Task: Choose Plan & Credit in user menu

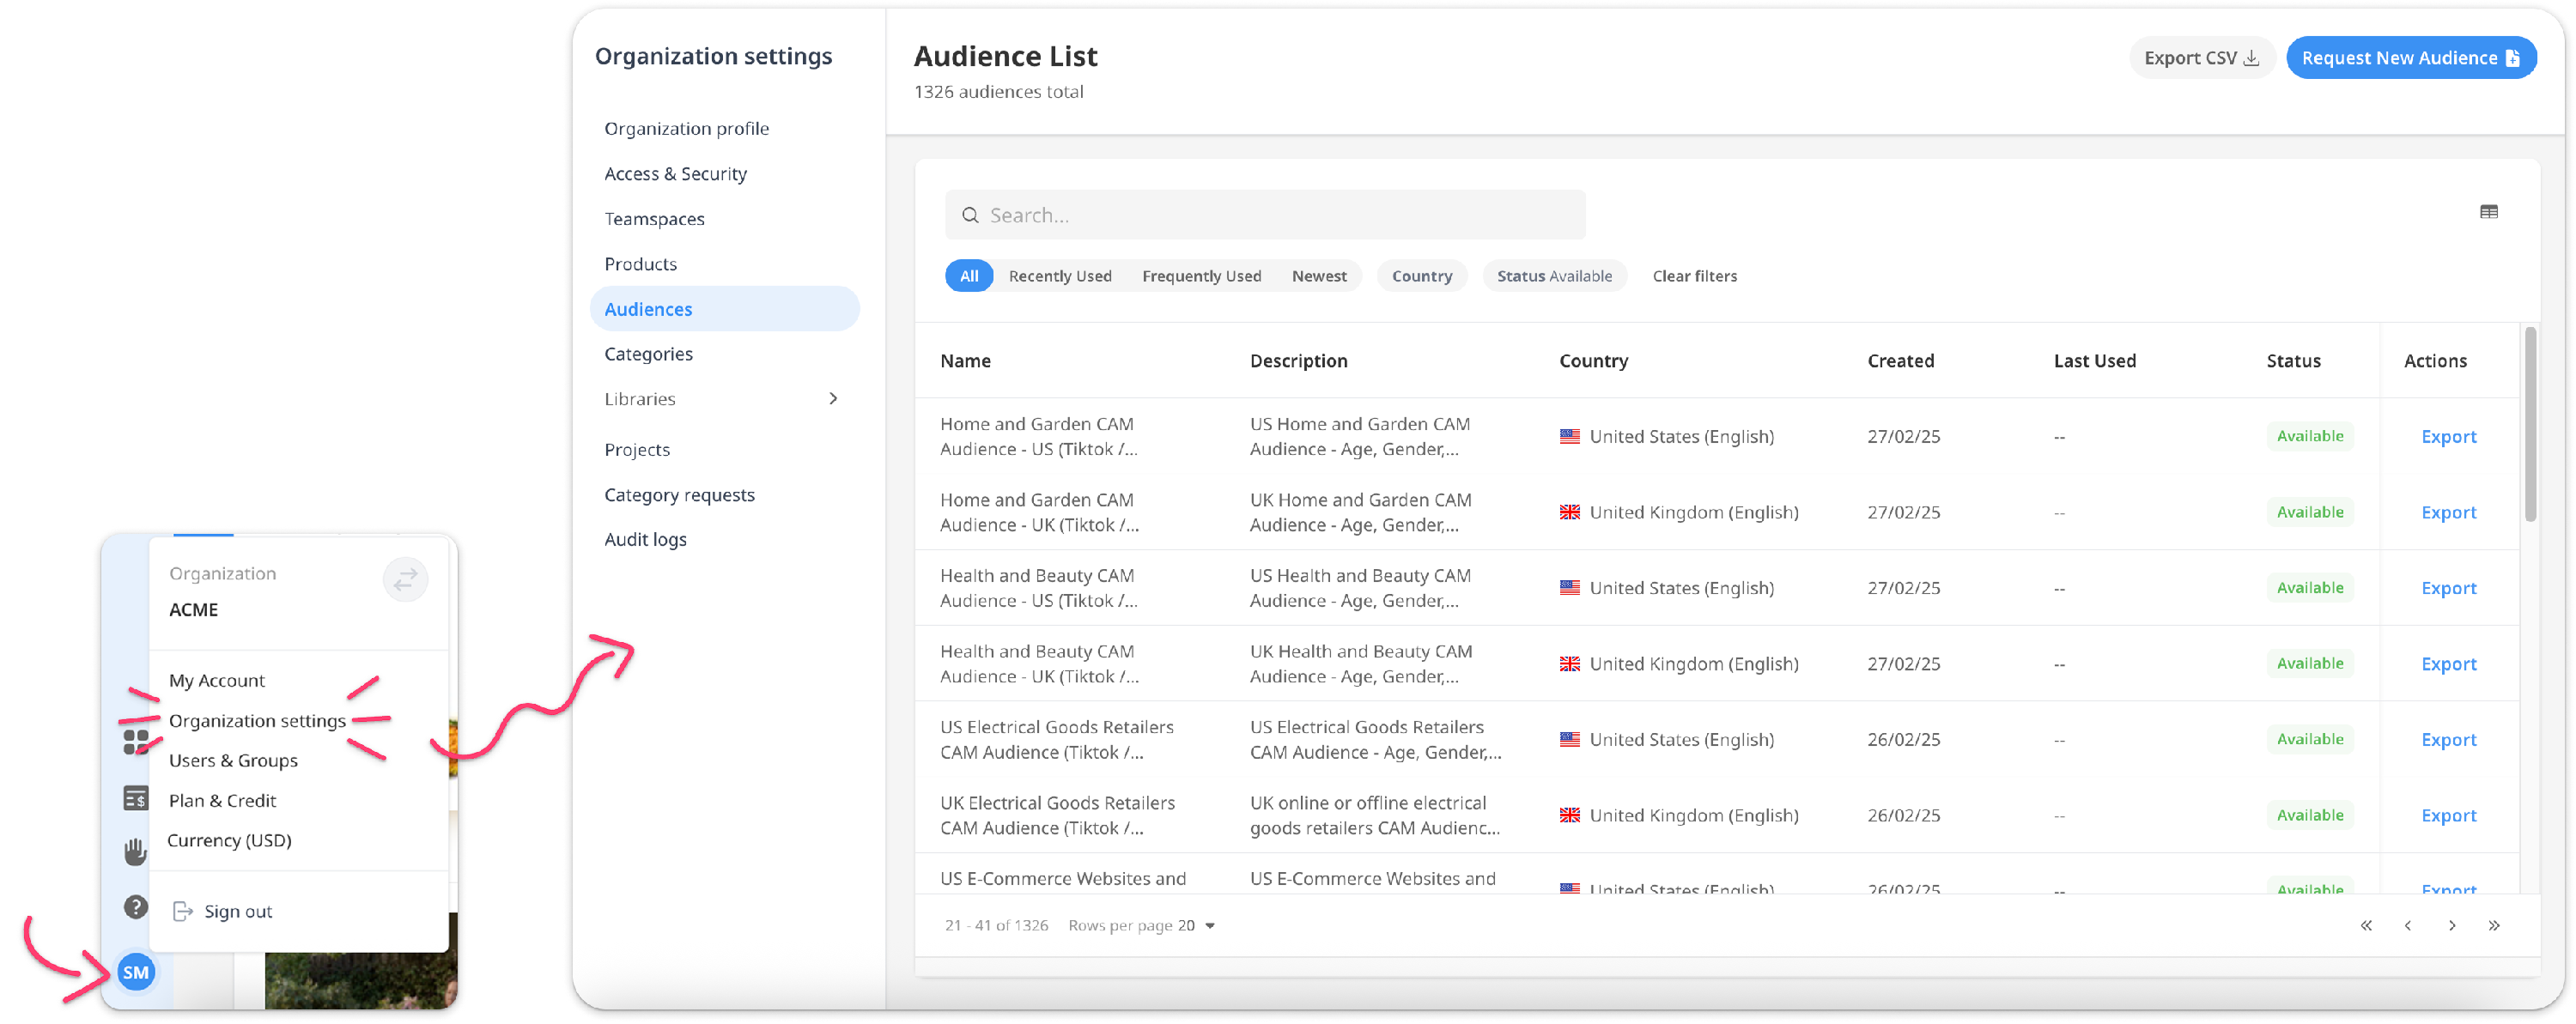Action: pos(222,800)
